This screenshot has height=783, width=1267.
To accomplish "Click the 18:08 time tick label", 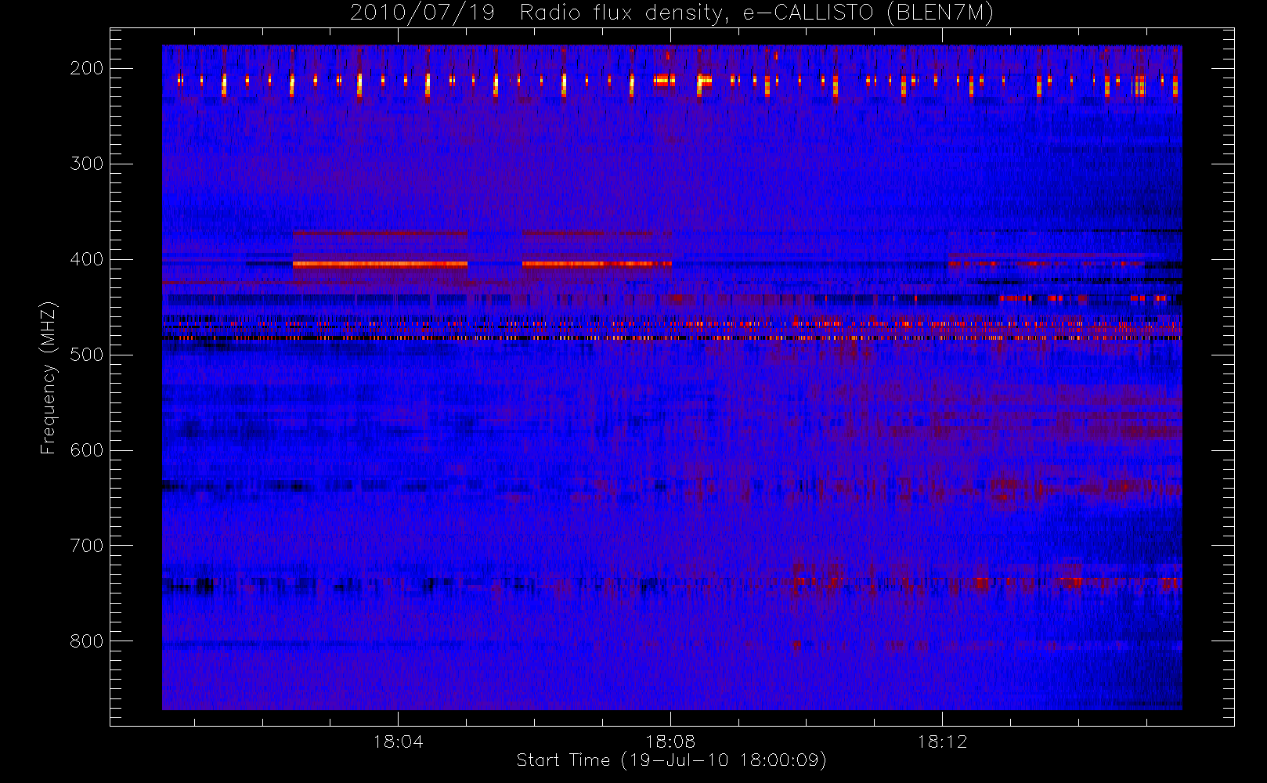I will 670,741.
